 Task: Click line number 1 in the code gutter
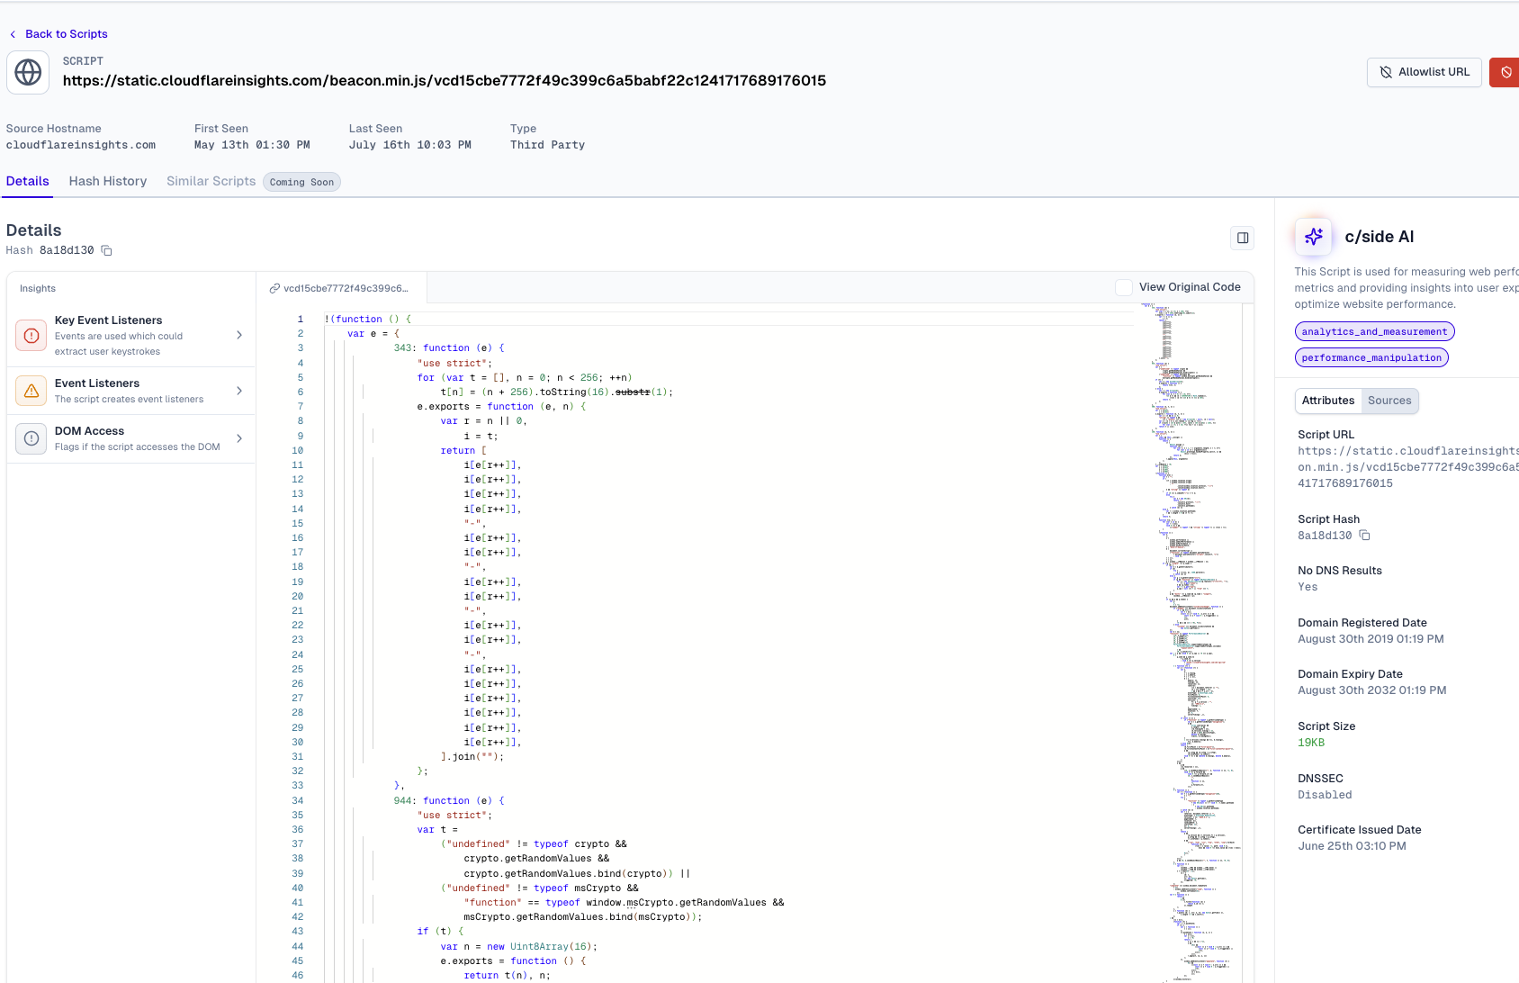coord(301,319)
